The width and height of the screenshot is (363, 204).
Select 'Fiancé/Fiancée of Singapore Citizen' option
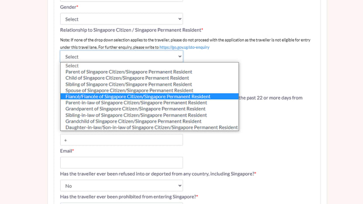(149, 96)
